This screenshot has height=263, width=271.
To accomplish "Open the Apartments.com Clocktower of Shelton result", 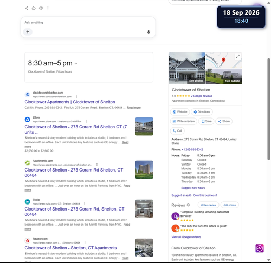I will coord(74,173).
